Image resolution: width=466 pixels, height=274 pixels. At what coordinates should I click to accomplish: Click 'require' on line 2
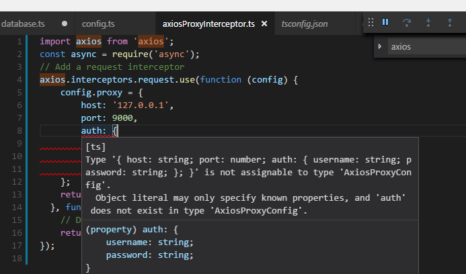pyautogui.click(x=130, y=54)
